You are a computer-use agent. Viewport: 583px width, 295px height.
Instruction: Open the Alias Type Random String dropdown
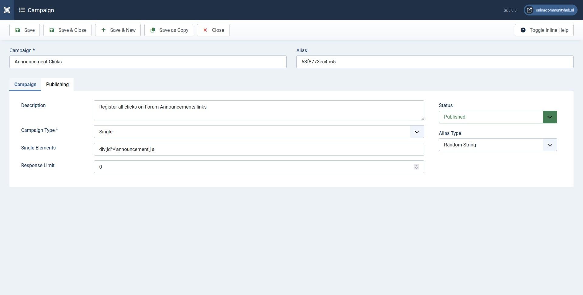pos(498,145)
